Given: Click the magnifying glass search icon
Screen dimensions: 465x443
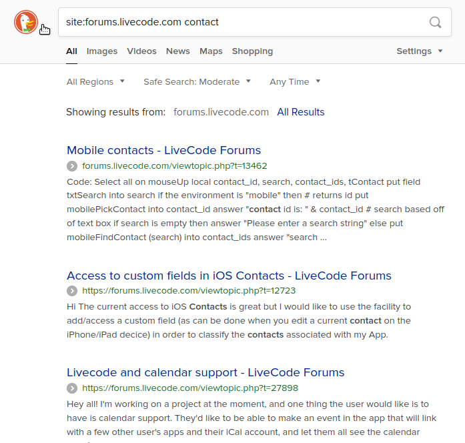Looking at the screenshot, I should pyautogui.click(x=435, y=22).
